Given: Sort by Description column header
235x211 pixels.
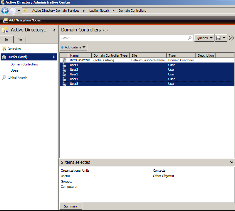Looking at the screenshot, I should click(206, 55).
